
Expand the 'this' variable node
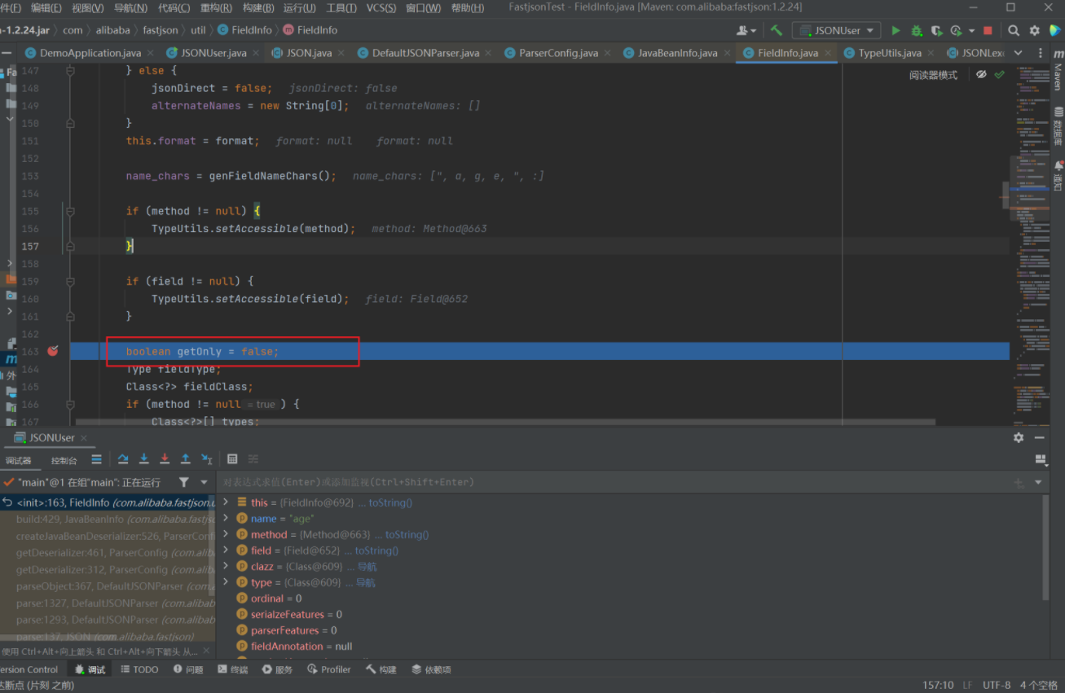tap(226, 502)
